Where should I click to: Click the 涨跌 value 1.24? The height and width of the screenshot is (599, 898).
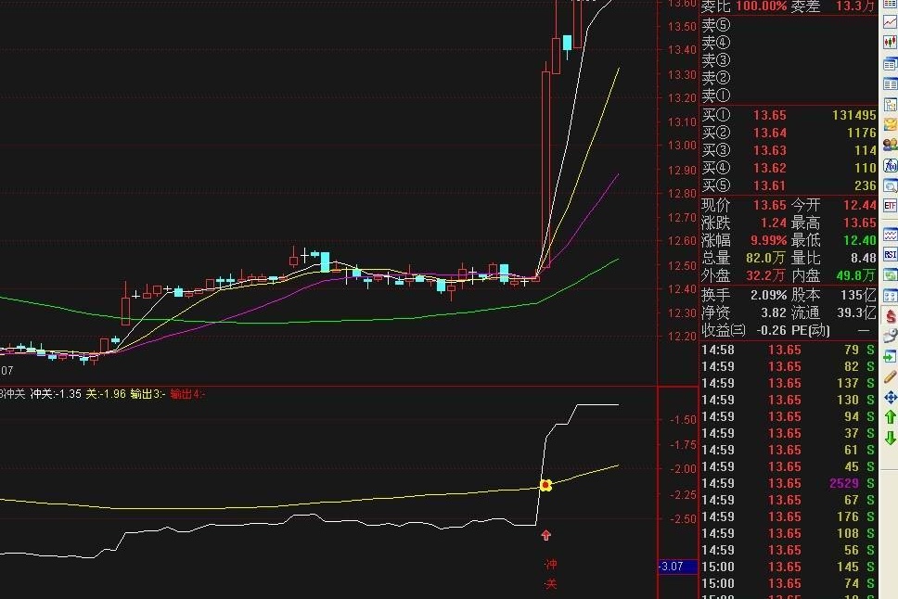tap(774, 223)
